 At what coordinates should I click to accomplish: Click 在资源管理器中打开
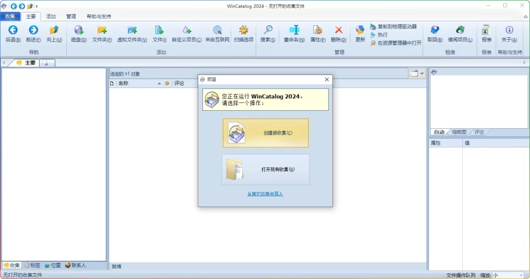(396, 43)
